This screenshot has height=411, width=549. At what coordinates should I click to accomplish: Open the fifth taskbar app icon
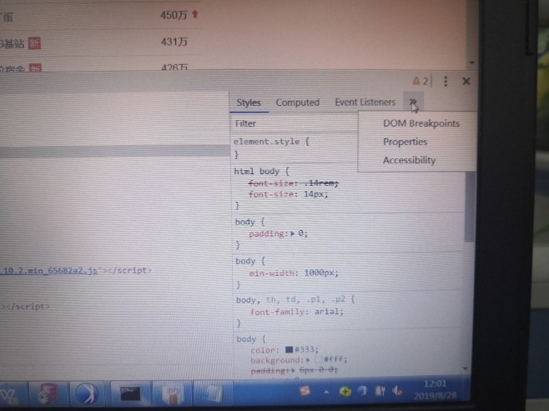click(x=172, y=393)
